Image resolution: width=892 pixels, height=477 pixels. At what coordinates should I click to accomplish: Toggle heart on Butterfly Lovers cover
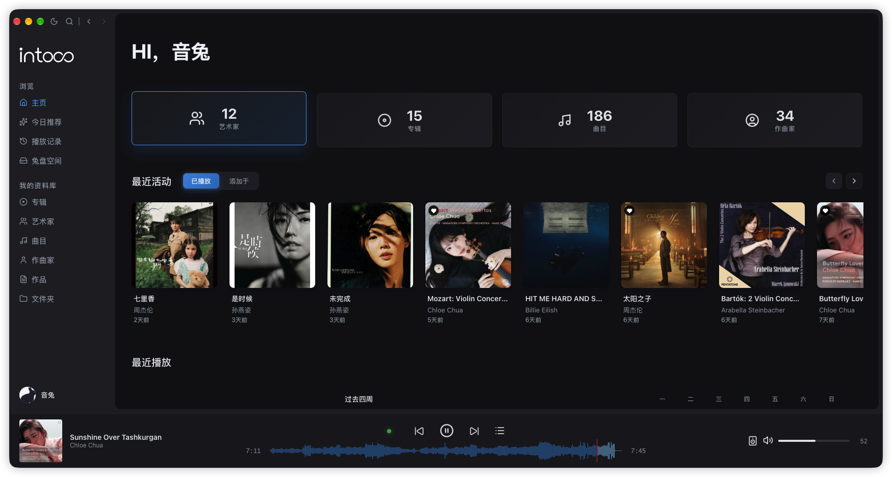825,210
